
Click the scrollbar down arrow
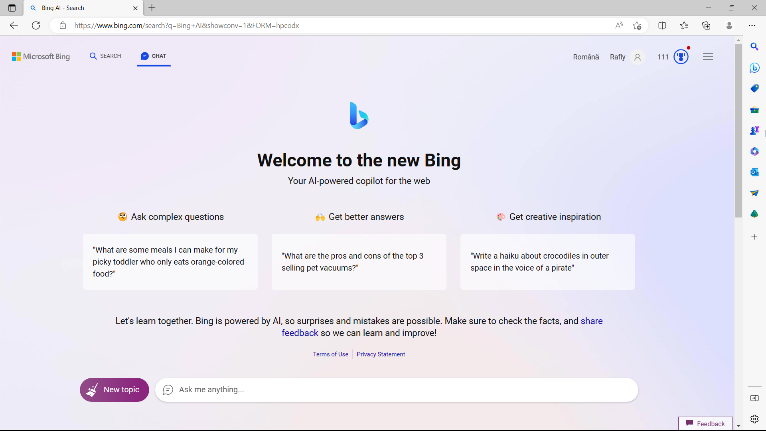[x=738, y=426]
